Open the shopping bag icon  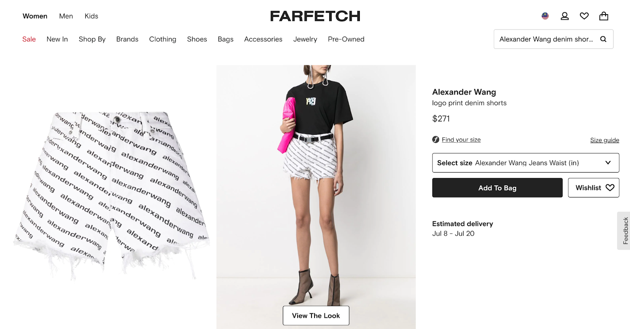pos(604,16)
